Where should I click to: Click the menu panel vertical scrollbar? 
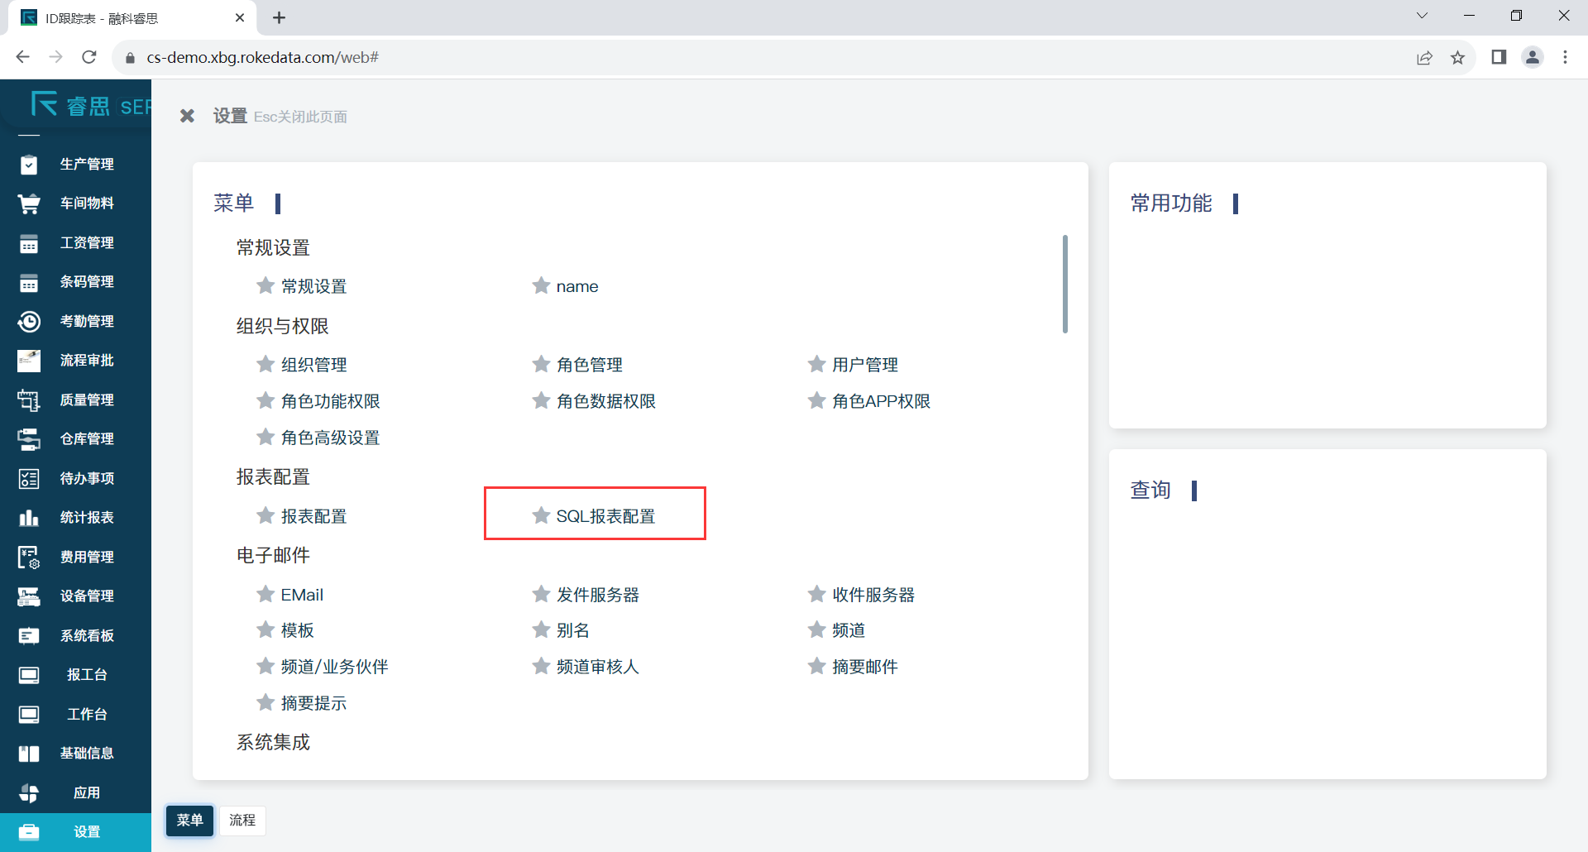coord(1064,285)
